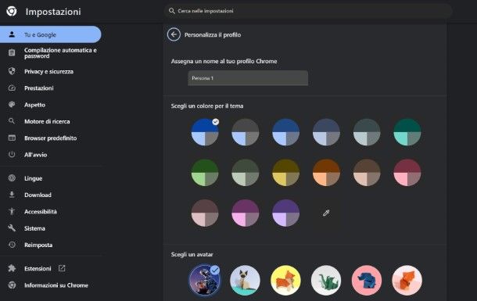Go back using the arrow beside Personalizza il profilo
Viewport: 477px width, 301px height.
tap(174, 34)
